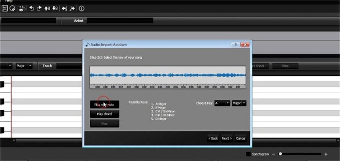
Task: Click the audio disc import toolbar icon
Action: click(x=12, y=8)
